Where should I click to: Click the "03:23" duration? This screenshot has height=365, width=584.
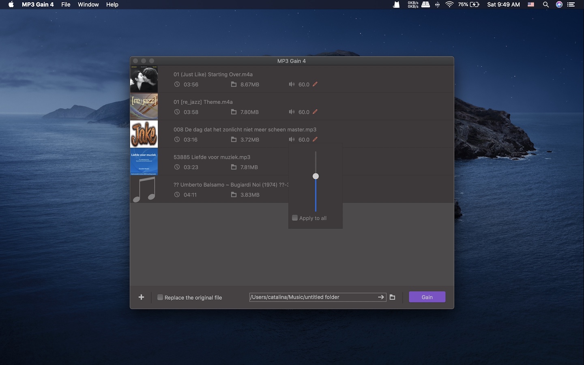(x=191, y=167)
